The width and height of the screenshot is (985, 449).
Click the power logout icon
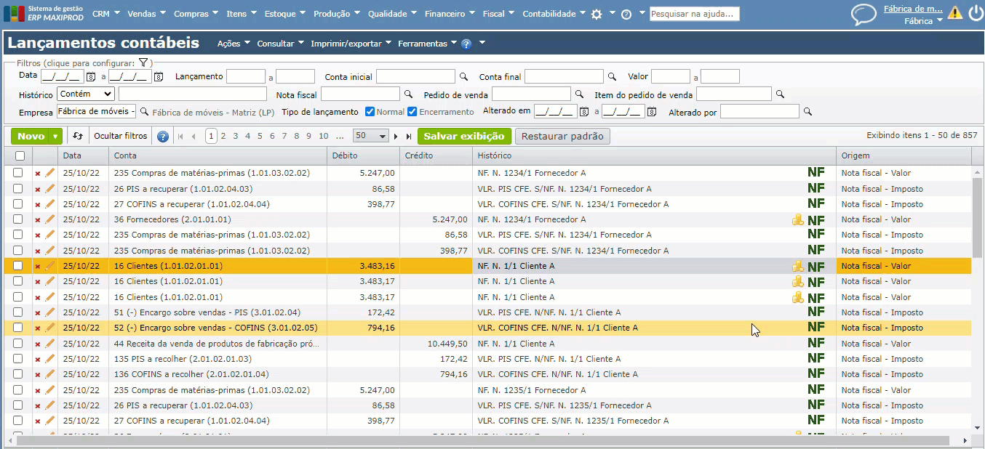tap(975, 12)
